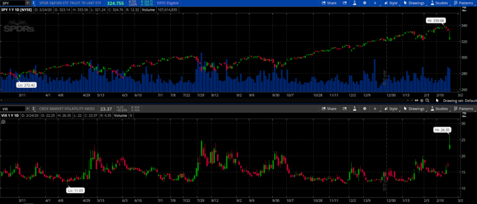Expand the VIX symbol selector dropdown arrow
Viewport: 477px width, 204px height.
pos(27,109)
